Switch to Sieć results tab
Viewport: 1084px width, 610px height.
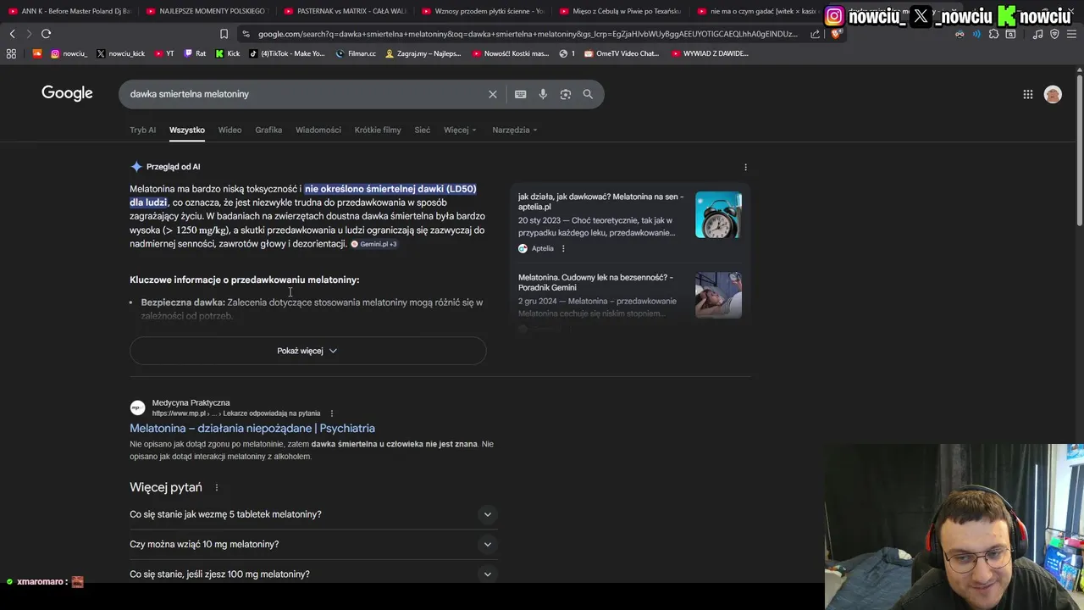pyautogui.click(x=422, y=130)
